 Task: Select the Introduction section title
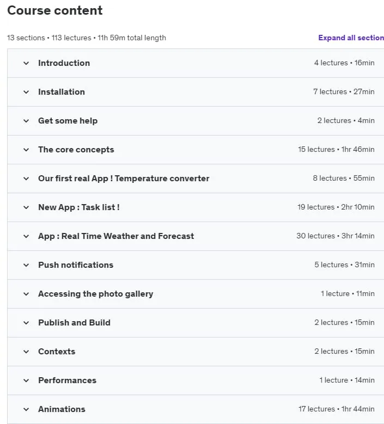[x=64, y=63]
